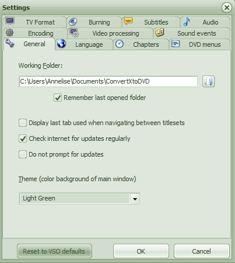Screen dimensions: 235x263
Task: Click the TV Format monitor icon
Action: (10, 21)
